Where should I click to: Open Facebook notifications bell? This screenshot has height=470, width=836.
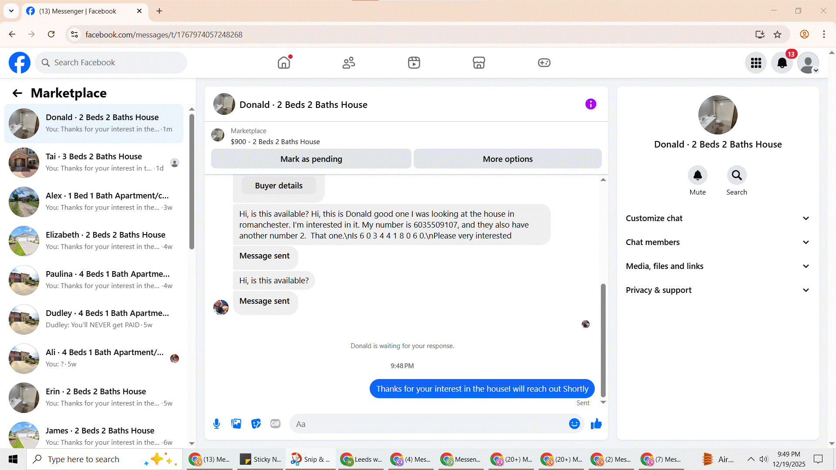coord(782,63)
